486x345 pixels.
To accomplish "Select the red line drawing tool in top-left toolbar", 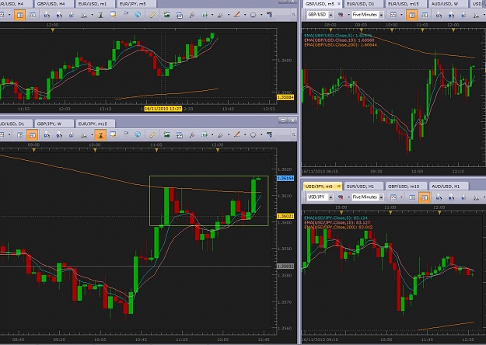I will (x=237, y=15).
